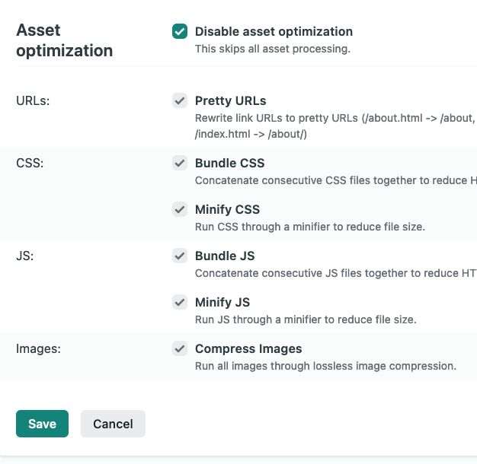Uncheck the Disable asset optimization checkbox
Viewport: 477px width, 464px height.
click(180, 31)
